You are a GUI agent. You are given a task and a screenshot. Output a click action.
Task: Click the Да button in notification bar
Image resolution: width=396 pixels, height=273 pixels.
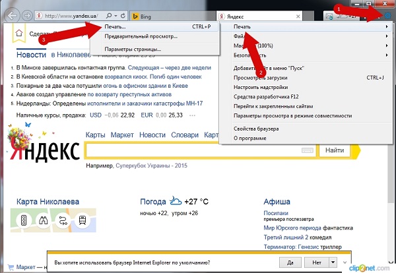coord(290,262)
